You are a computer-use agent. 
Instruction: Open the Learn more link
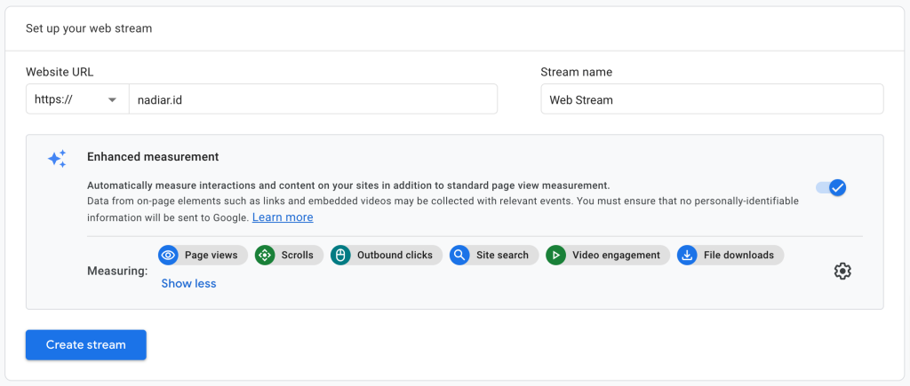(x=283, y=217)
